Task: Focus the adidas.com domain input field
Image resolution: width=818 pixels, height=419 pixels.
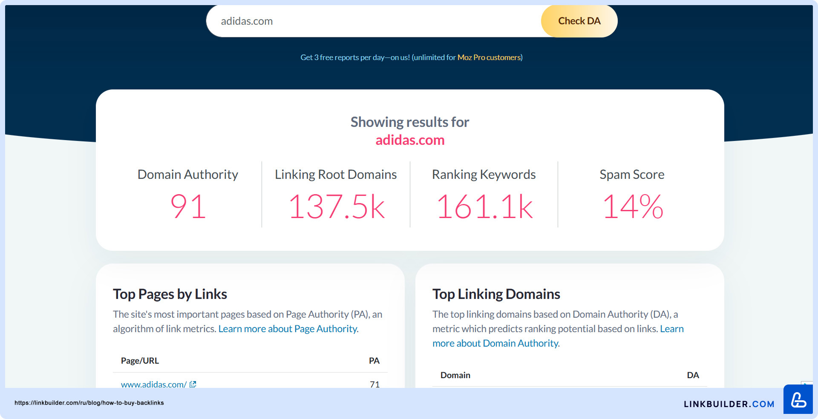Action: (x=374, y=21)
